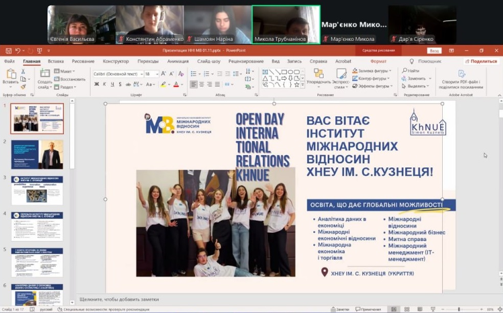The width and height of the screenshot is (503, 313).
Task: Click the Вход sign-in button
Action: click(434, 51)
